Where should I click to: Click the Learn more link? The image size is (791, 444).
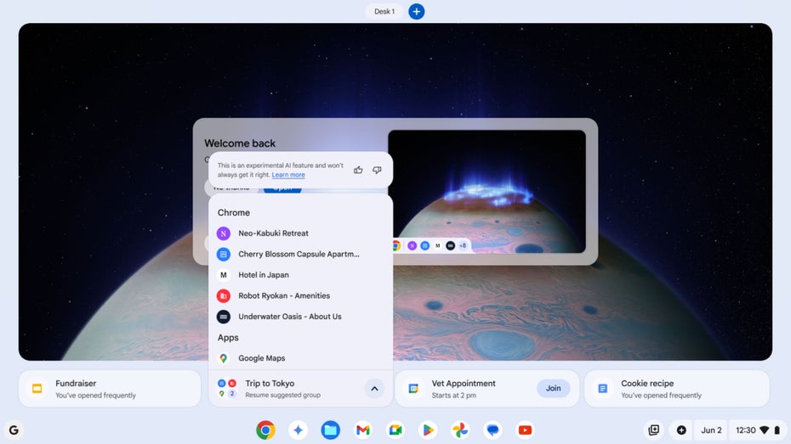[x=288, y=175]
